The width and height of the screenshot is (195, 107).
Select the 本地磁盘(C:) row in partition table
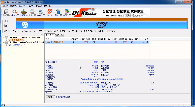[97, 42]
